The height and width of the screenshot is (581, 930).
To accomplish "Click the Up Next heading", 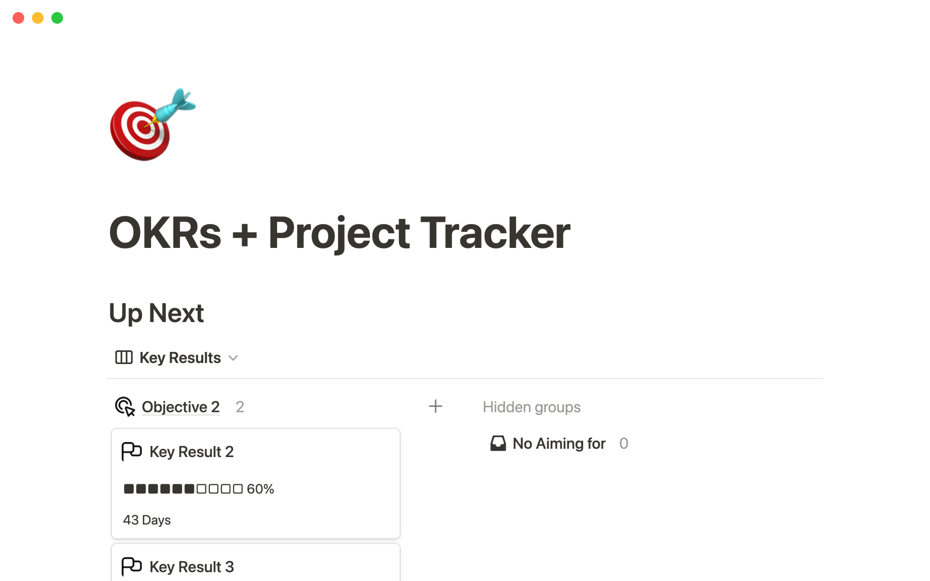I will click(x=156, y=313).
